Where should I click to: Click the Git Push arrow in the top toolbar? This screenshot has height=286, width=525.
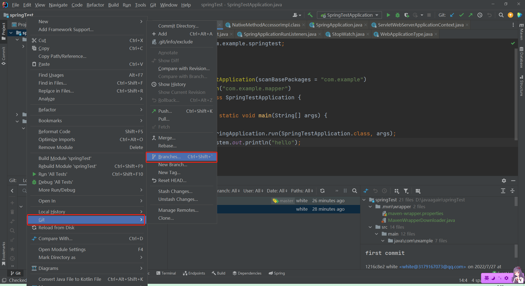click(x=471, y=15)
